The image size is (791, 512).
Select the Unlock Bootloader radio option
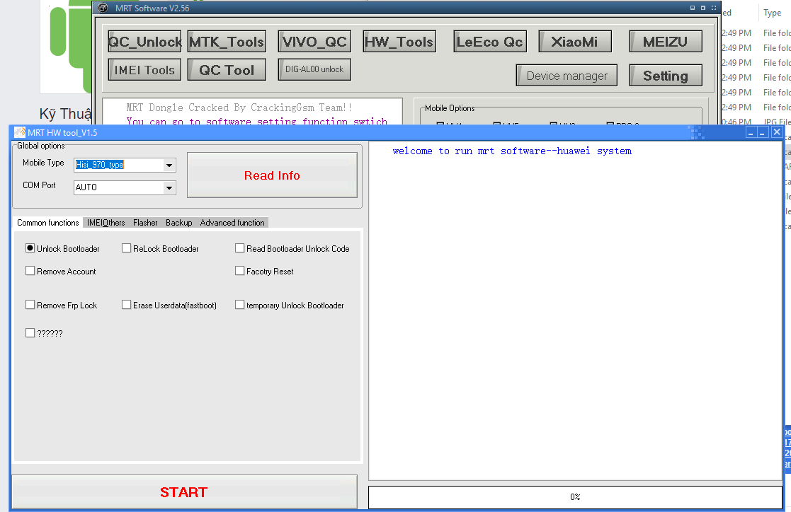(x=30, y=248)
